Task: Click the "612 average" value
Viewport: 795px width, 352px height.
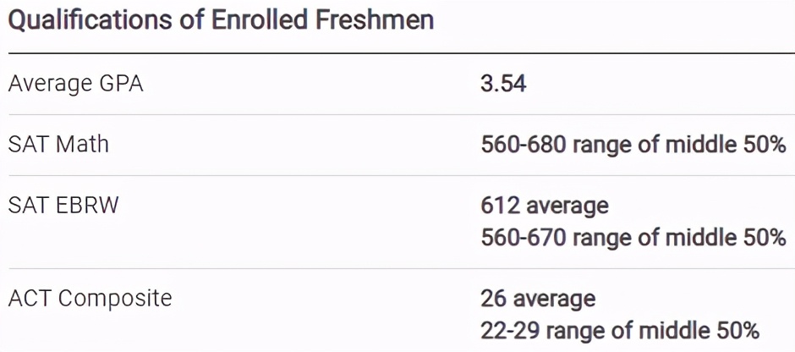Action: coord(544,206)
